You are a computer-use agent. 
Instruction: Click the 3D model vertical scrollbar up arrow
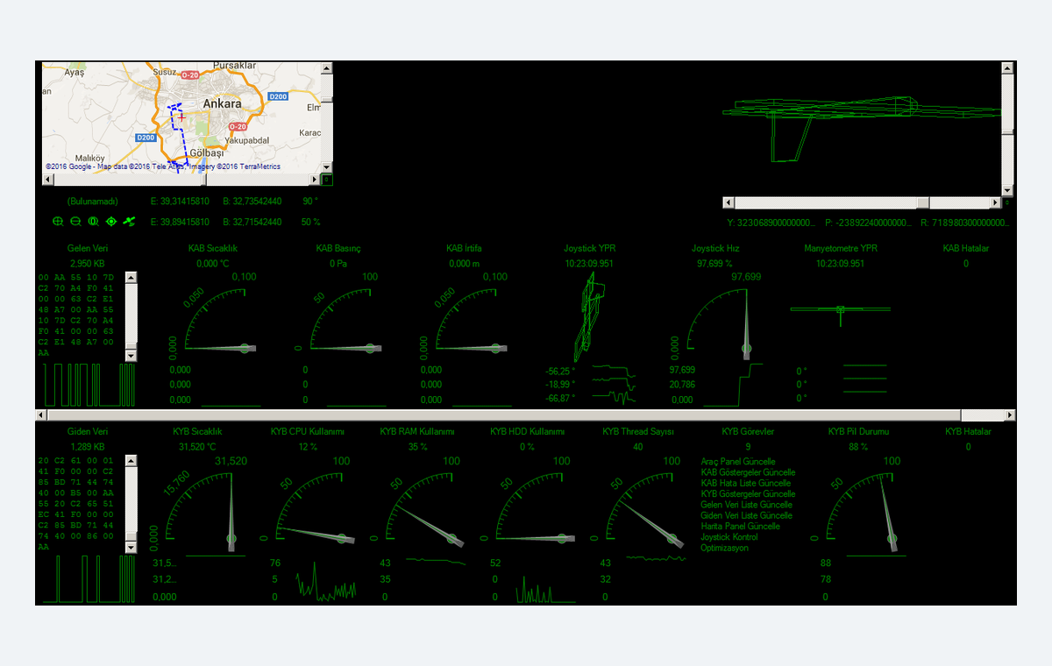1008,67
